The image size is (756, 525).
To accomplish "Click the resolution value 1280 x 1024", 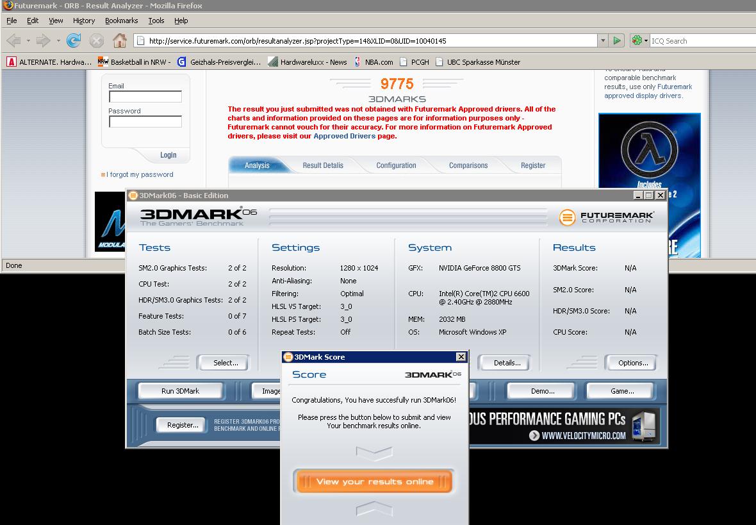I will [359, 268].
